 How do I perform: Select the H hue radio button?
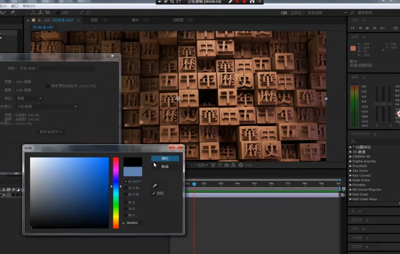click(126, 181)
